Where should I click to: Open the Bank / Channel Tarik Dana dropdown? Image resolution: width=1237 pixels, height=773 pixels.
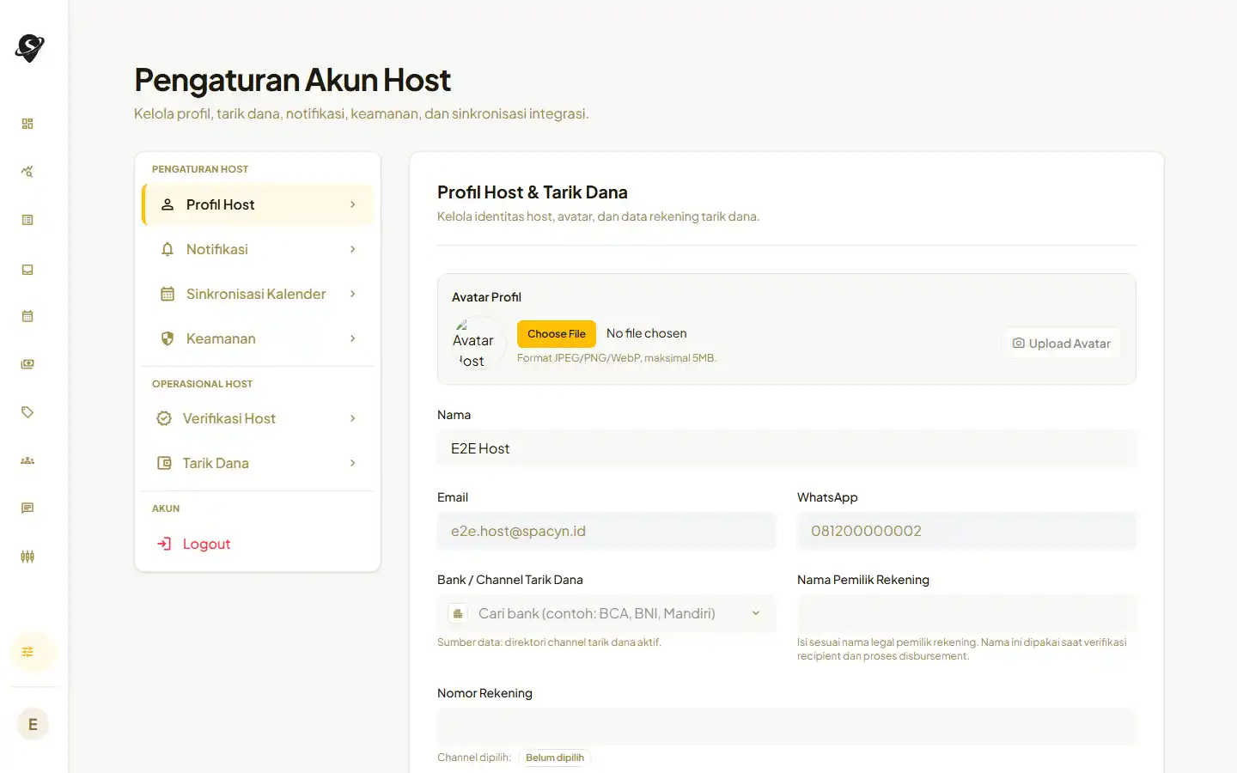point(606,613)
